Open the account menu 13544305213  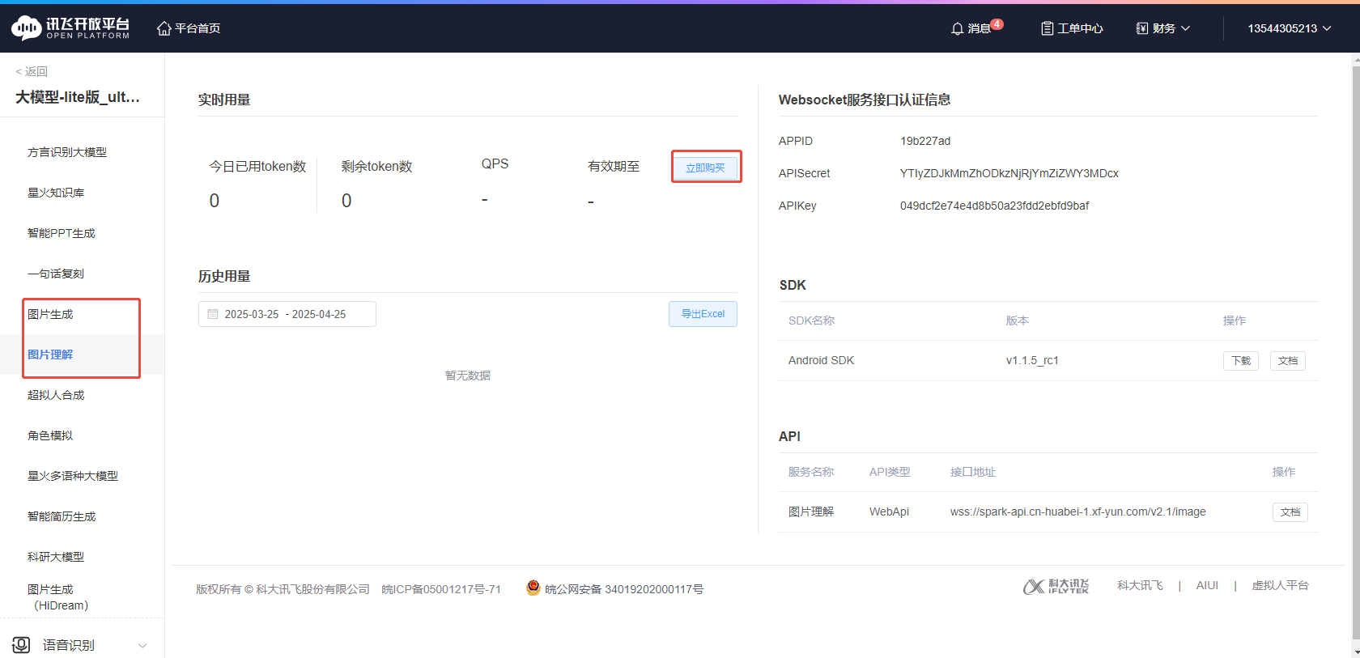1289,28
